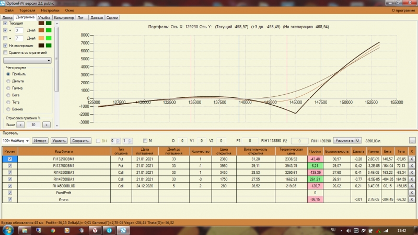Viewport: 418px width, 235px height.
Task: Click the P1 input field
Action: point(250,141)
